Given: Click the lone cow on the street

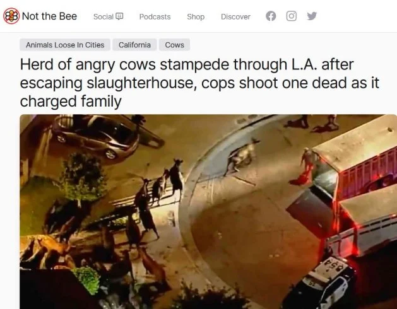Looking at the screenshot, I should [242, 155].
